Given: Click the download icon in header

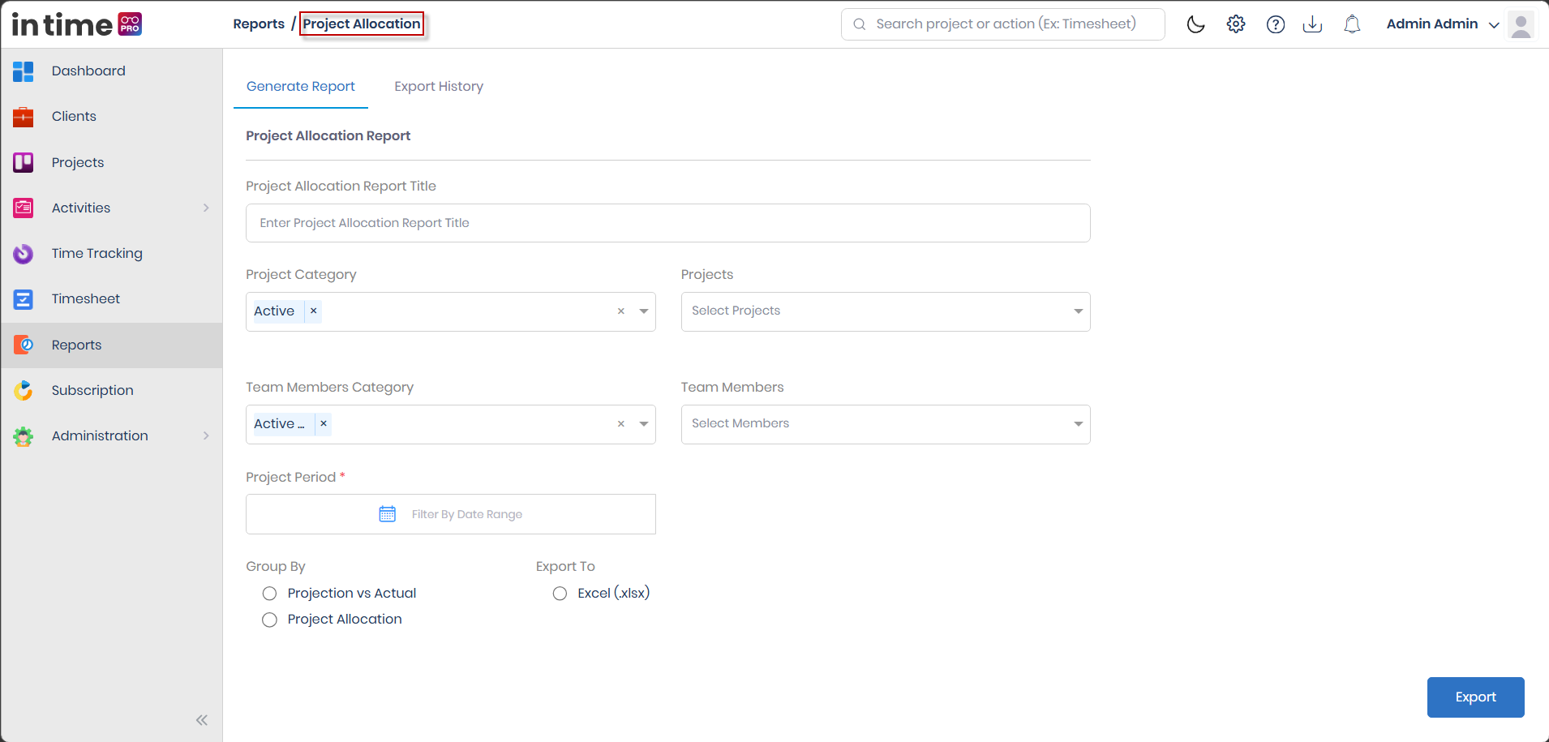Looking at the screenshot, I should coord(1312,24).
